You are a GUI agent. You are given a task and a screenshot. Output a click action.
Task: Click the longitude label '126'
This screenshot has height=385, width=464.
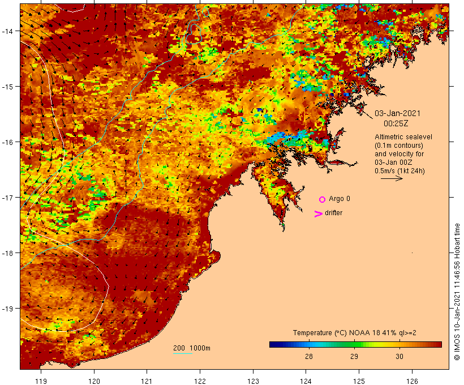point(412,381)
